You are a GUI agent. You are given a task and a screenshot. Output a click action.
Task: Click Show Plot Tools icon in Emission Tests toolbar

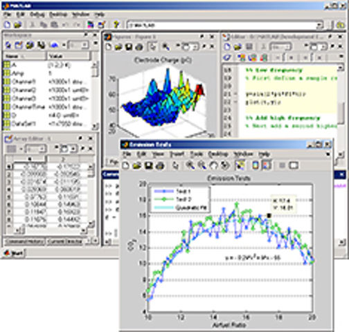tap(294, 165)
